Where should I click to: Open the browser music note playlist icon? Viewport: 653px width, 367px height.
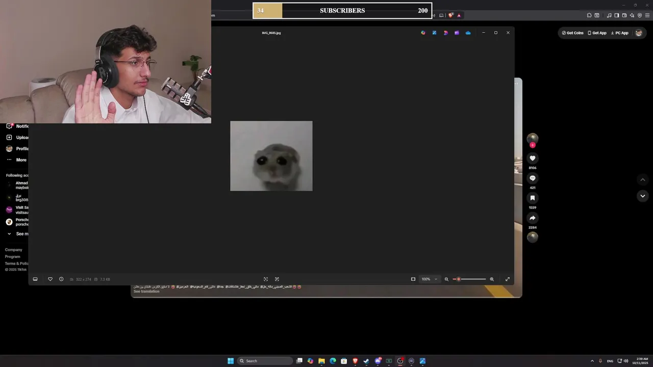click(609, 15)
